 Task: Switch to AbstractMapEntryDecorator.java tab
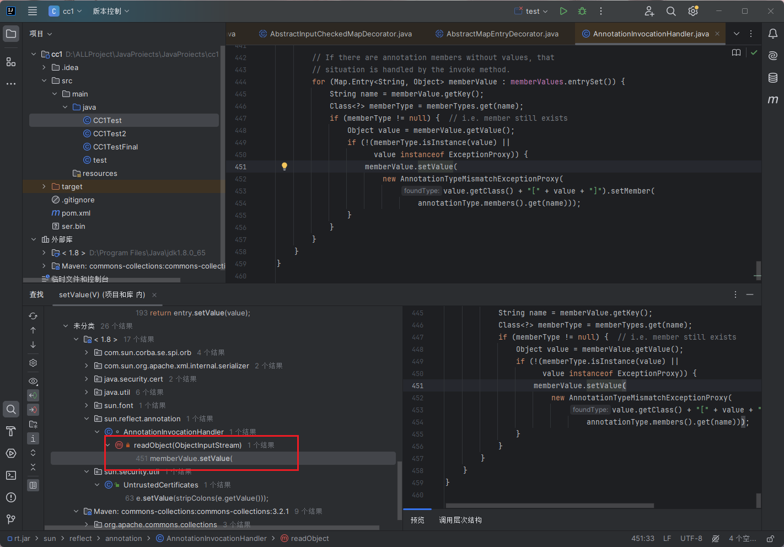pos(502,34)
